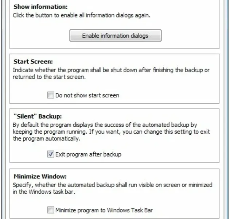230x219 pixels.
Task: Click the 'Indicate whether the program shall be shut down' text
Action: tap(111, 70)
